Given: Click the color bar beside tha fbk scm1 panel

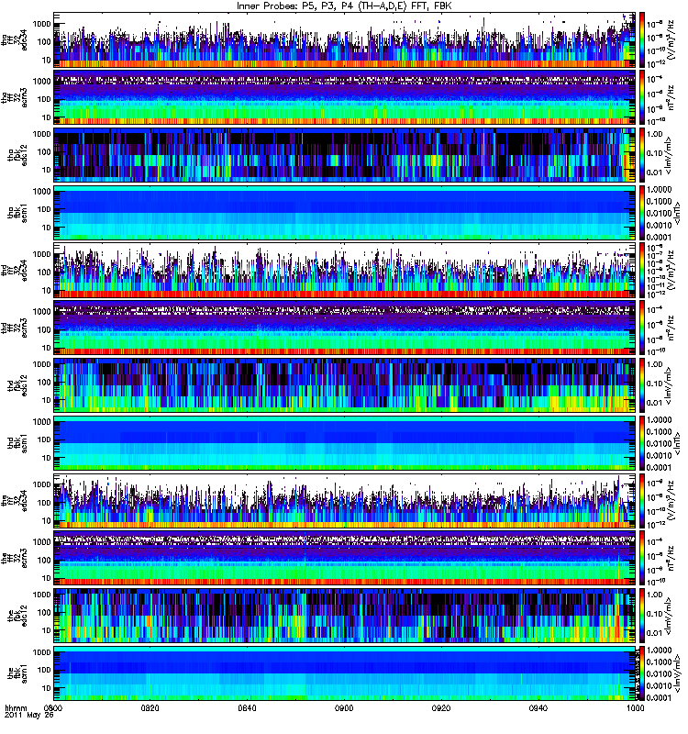Looking at the screenshot, I should tap(641, 213).
